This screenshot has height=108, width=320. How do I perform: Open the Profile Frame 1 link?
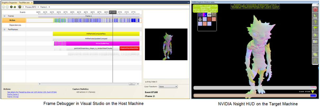[x=13, y=94]
